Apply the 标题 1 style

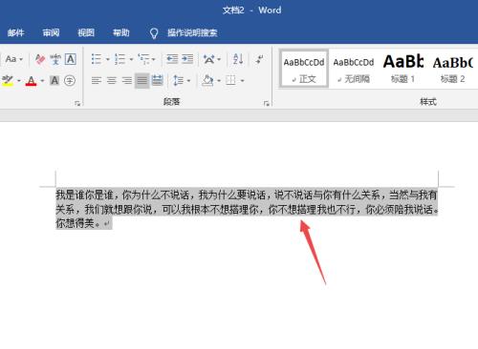403,69
